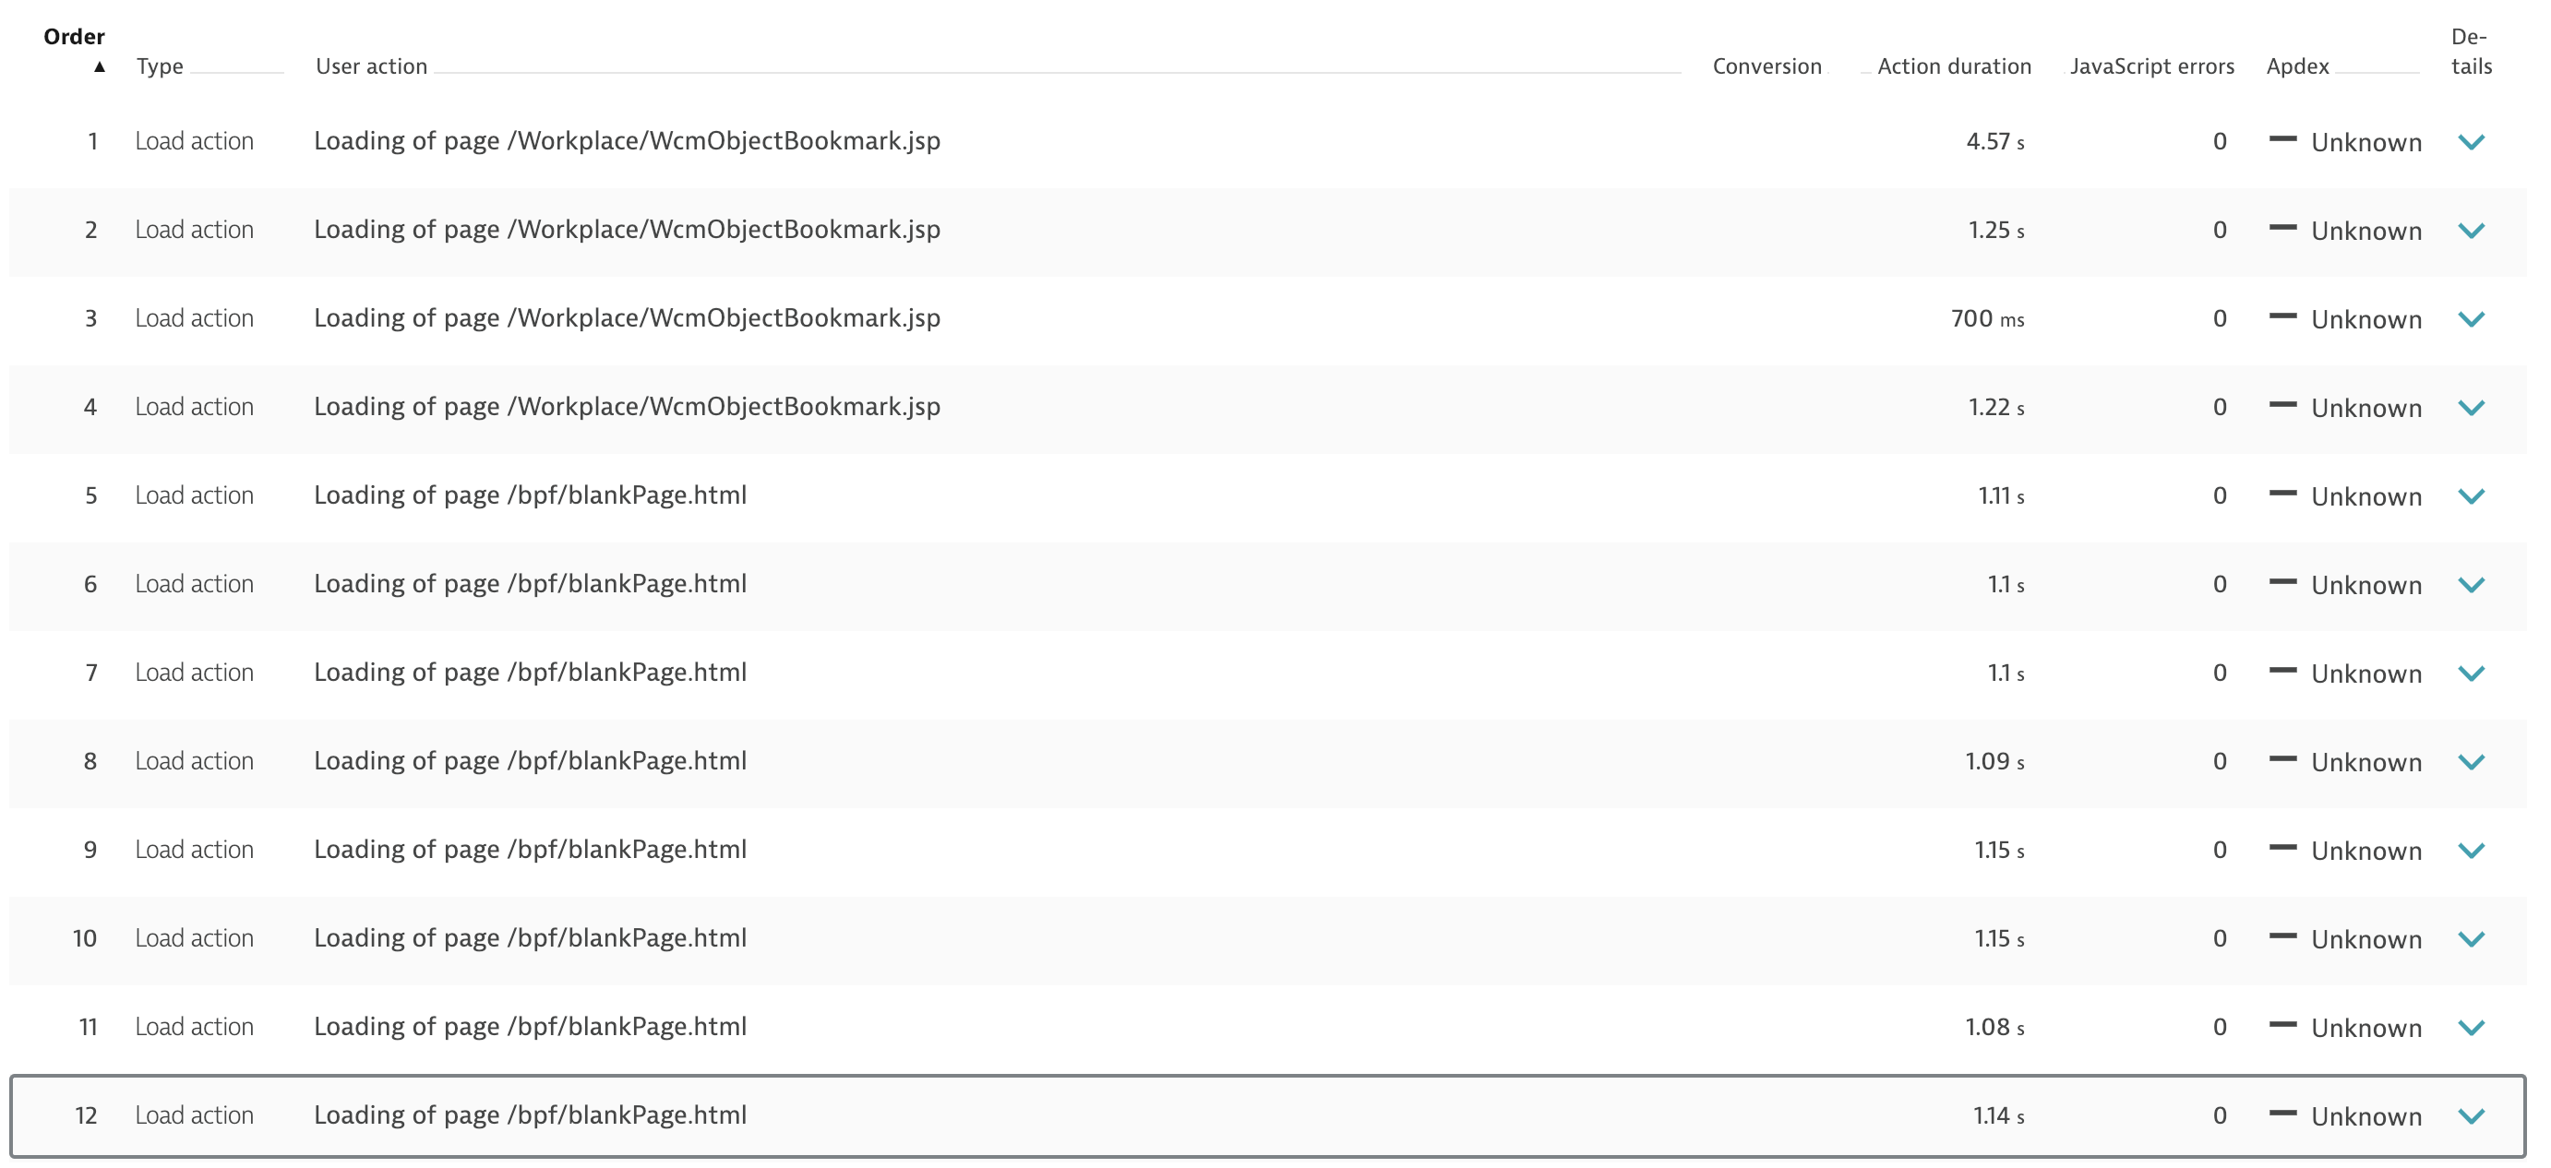Screen dimensions: 2551x1168
Task: Expand details chevron for row 9
Action: click(x=2471, y=851)
